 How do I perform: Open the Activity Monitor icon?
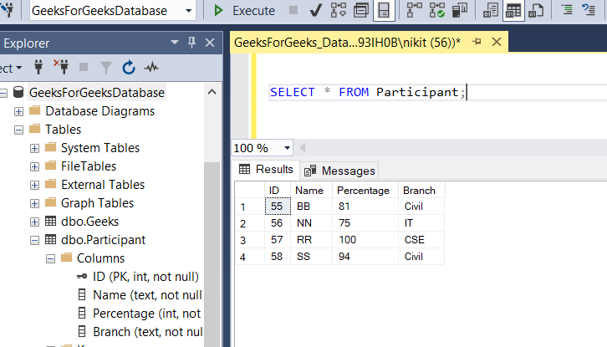coord(151,68)
